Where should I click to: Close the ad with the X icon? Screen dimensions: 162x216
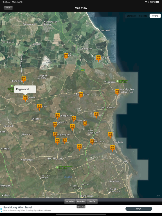(x=1, y=211)
